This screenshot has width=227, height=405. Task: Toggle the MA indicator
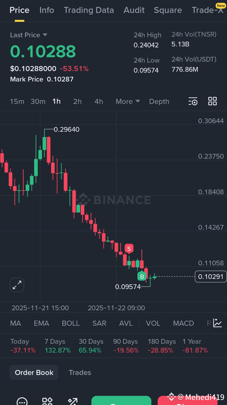15,323
